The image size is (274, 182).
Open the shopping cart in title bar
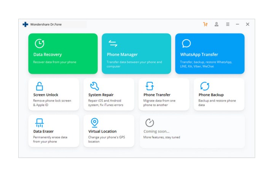205,24
